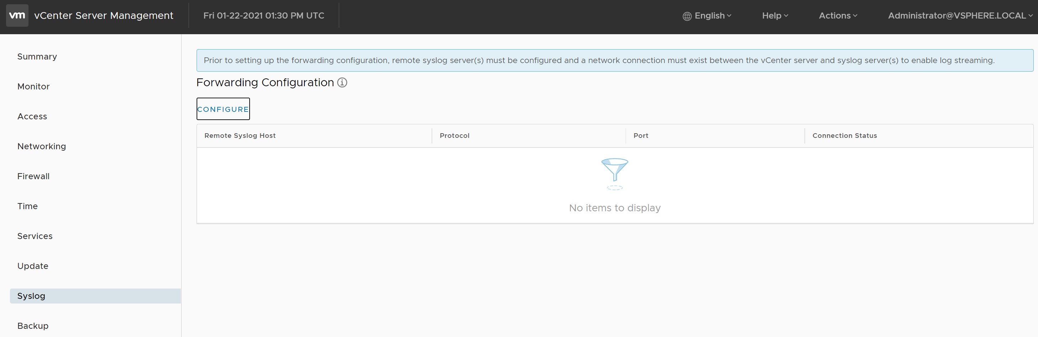This screenshot has width=1038, height=337.
Task: Click the VMware vm logo icon
Action: tap(17, 15)
